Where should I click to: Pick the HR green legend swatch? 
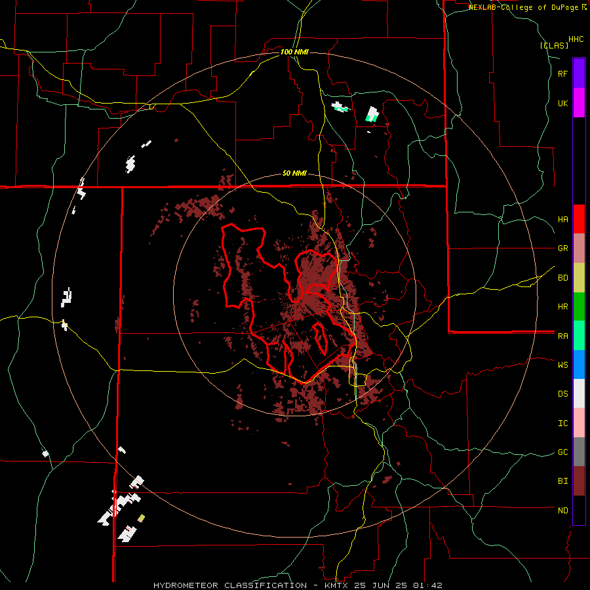[579, 306]
